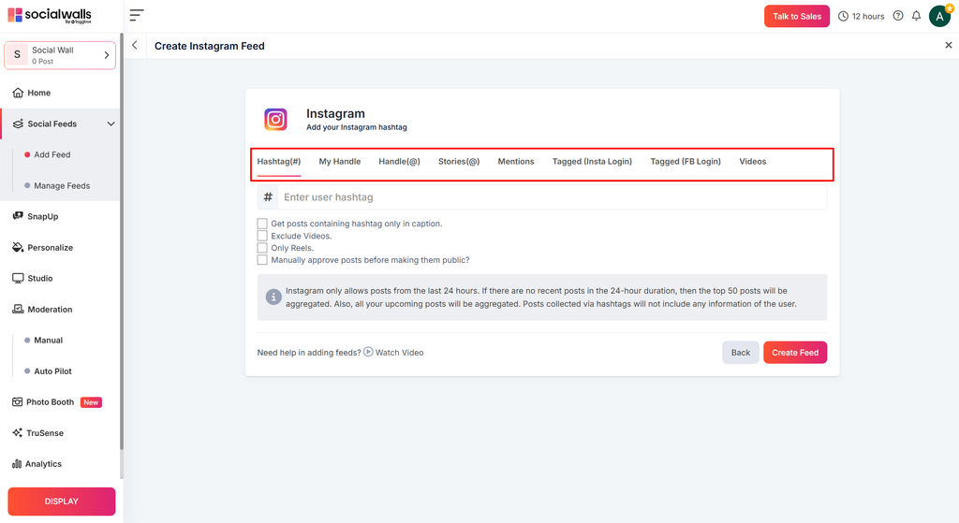
Task: Click the Home house icon
Action: (x=18, y=93)
